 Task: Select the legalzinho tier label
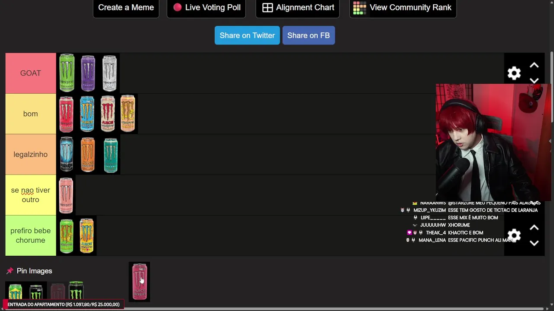pyautogui.click(x=30, y=154)
